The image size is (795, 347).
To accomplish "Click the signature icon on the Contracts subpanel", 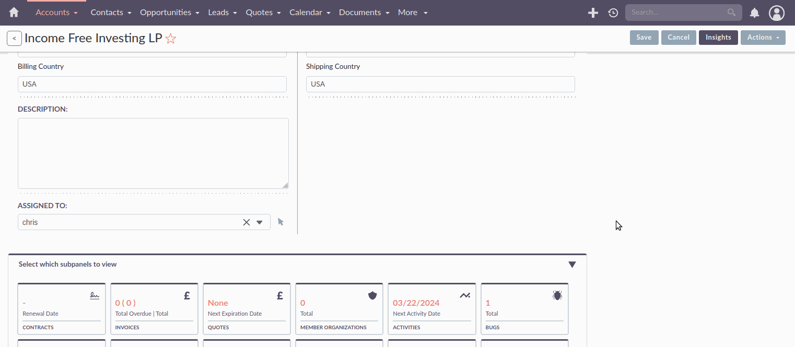I will click(x=94, y=295).
